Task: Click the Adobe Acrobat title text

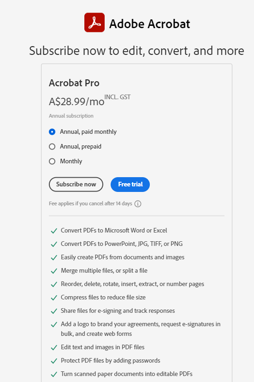Action: pyautogui.click(x=149, y=24)
